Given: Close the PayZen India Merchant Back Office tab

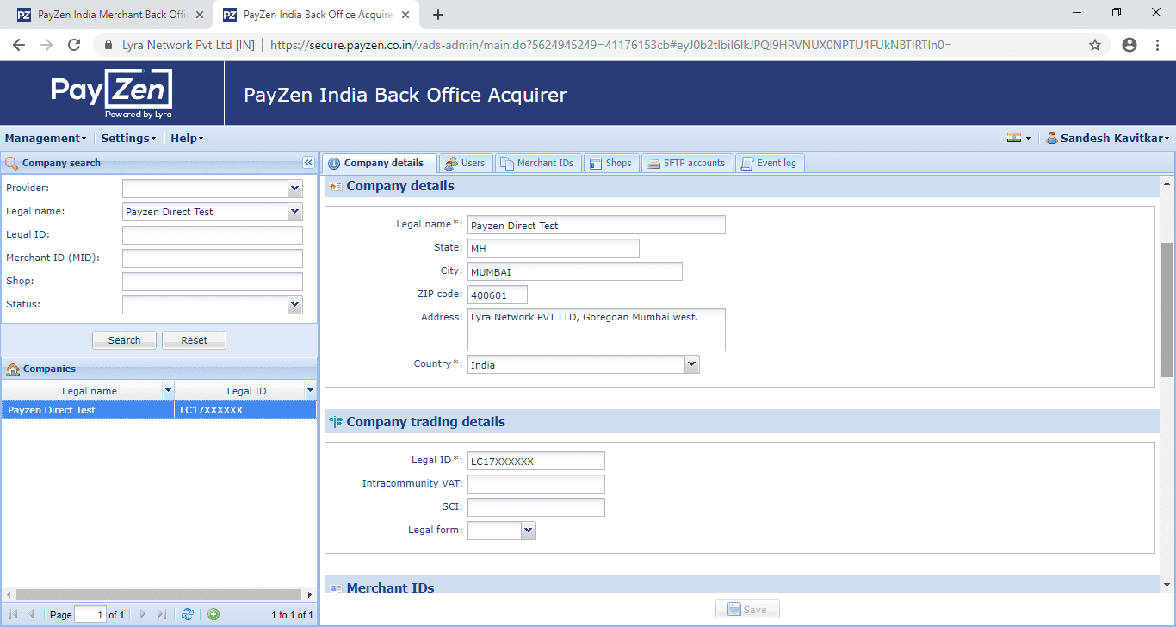Looking at the screenshot, I should (200, 15).
